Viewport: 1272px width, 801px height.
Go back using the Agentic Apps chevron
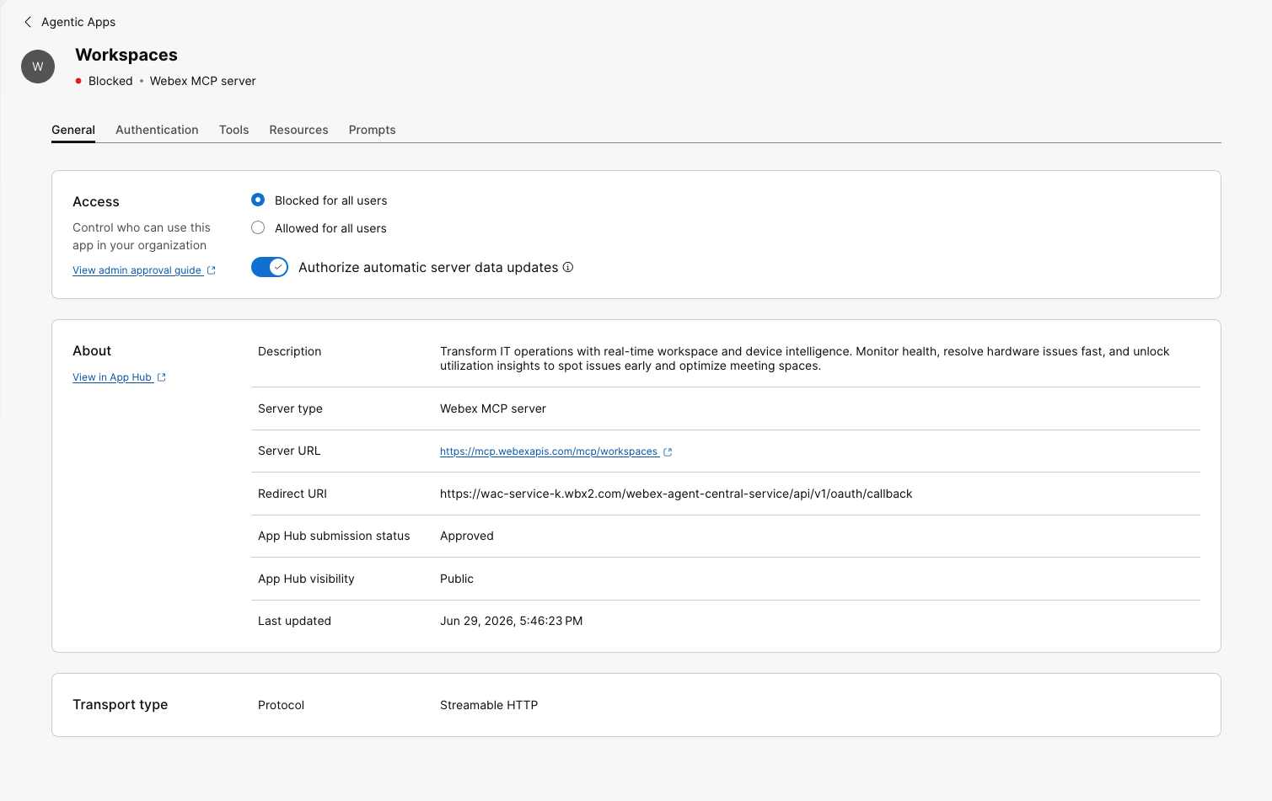pyautogui.click(x=28, y=22)
